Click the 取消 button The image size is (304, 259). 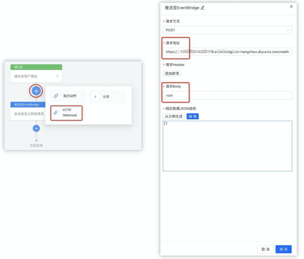(265, 249)
